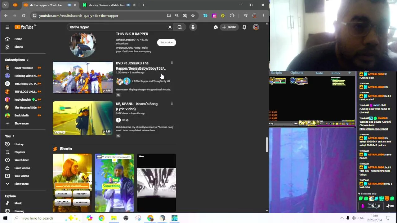Image resolution: width=397 pixels, height=223 pixels.
Task: Open the first Shorts video with the woman
Action: (x=72, y=183)
